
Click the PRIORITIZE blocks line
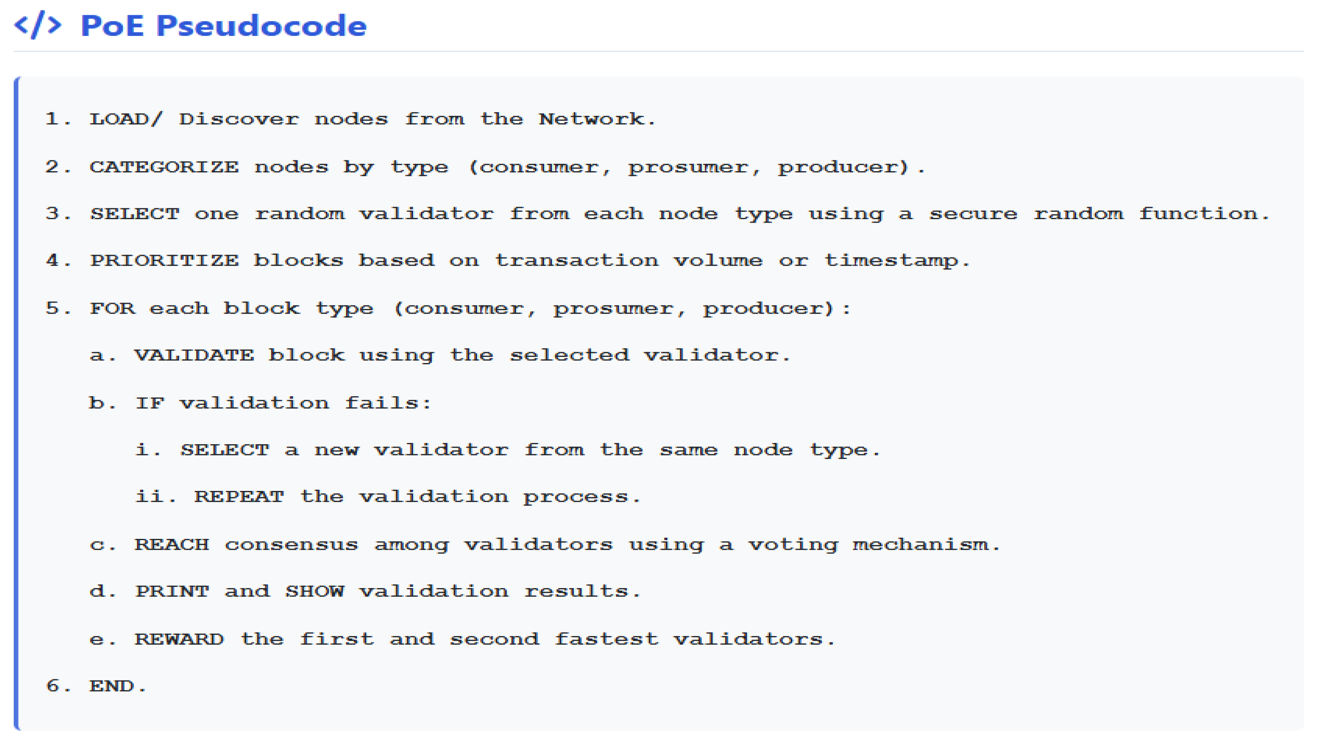(508, 261)
